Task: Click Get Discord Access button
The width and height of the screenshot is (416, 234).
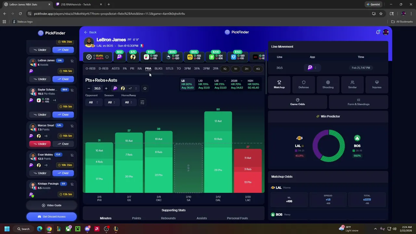Action: tap(51, 216)
